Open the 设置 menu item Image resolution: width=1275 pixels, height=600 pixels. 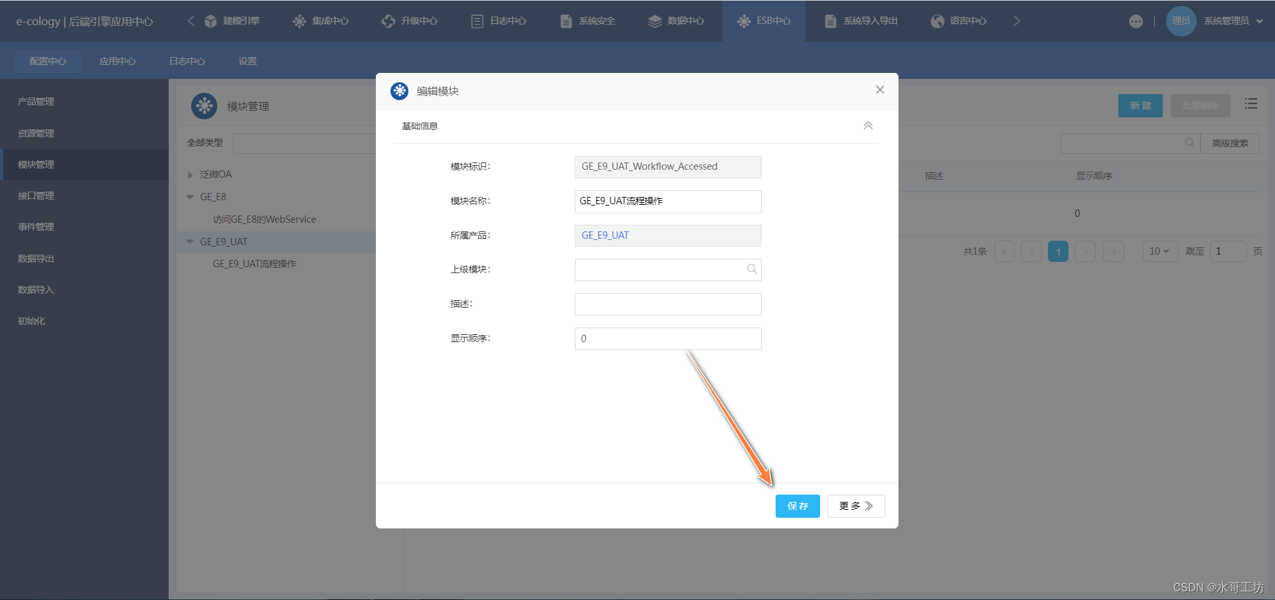click(246, 61)
